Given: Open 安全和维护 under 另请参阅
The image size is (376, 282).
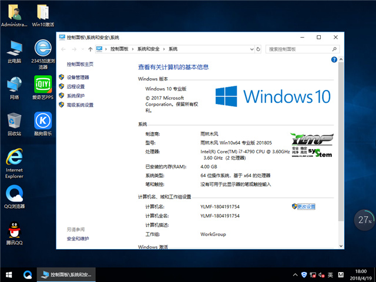Looking at the screenshot, I should (78, 239).
